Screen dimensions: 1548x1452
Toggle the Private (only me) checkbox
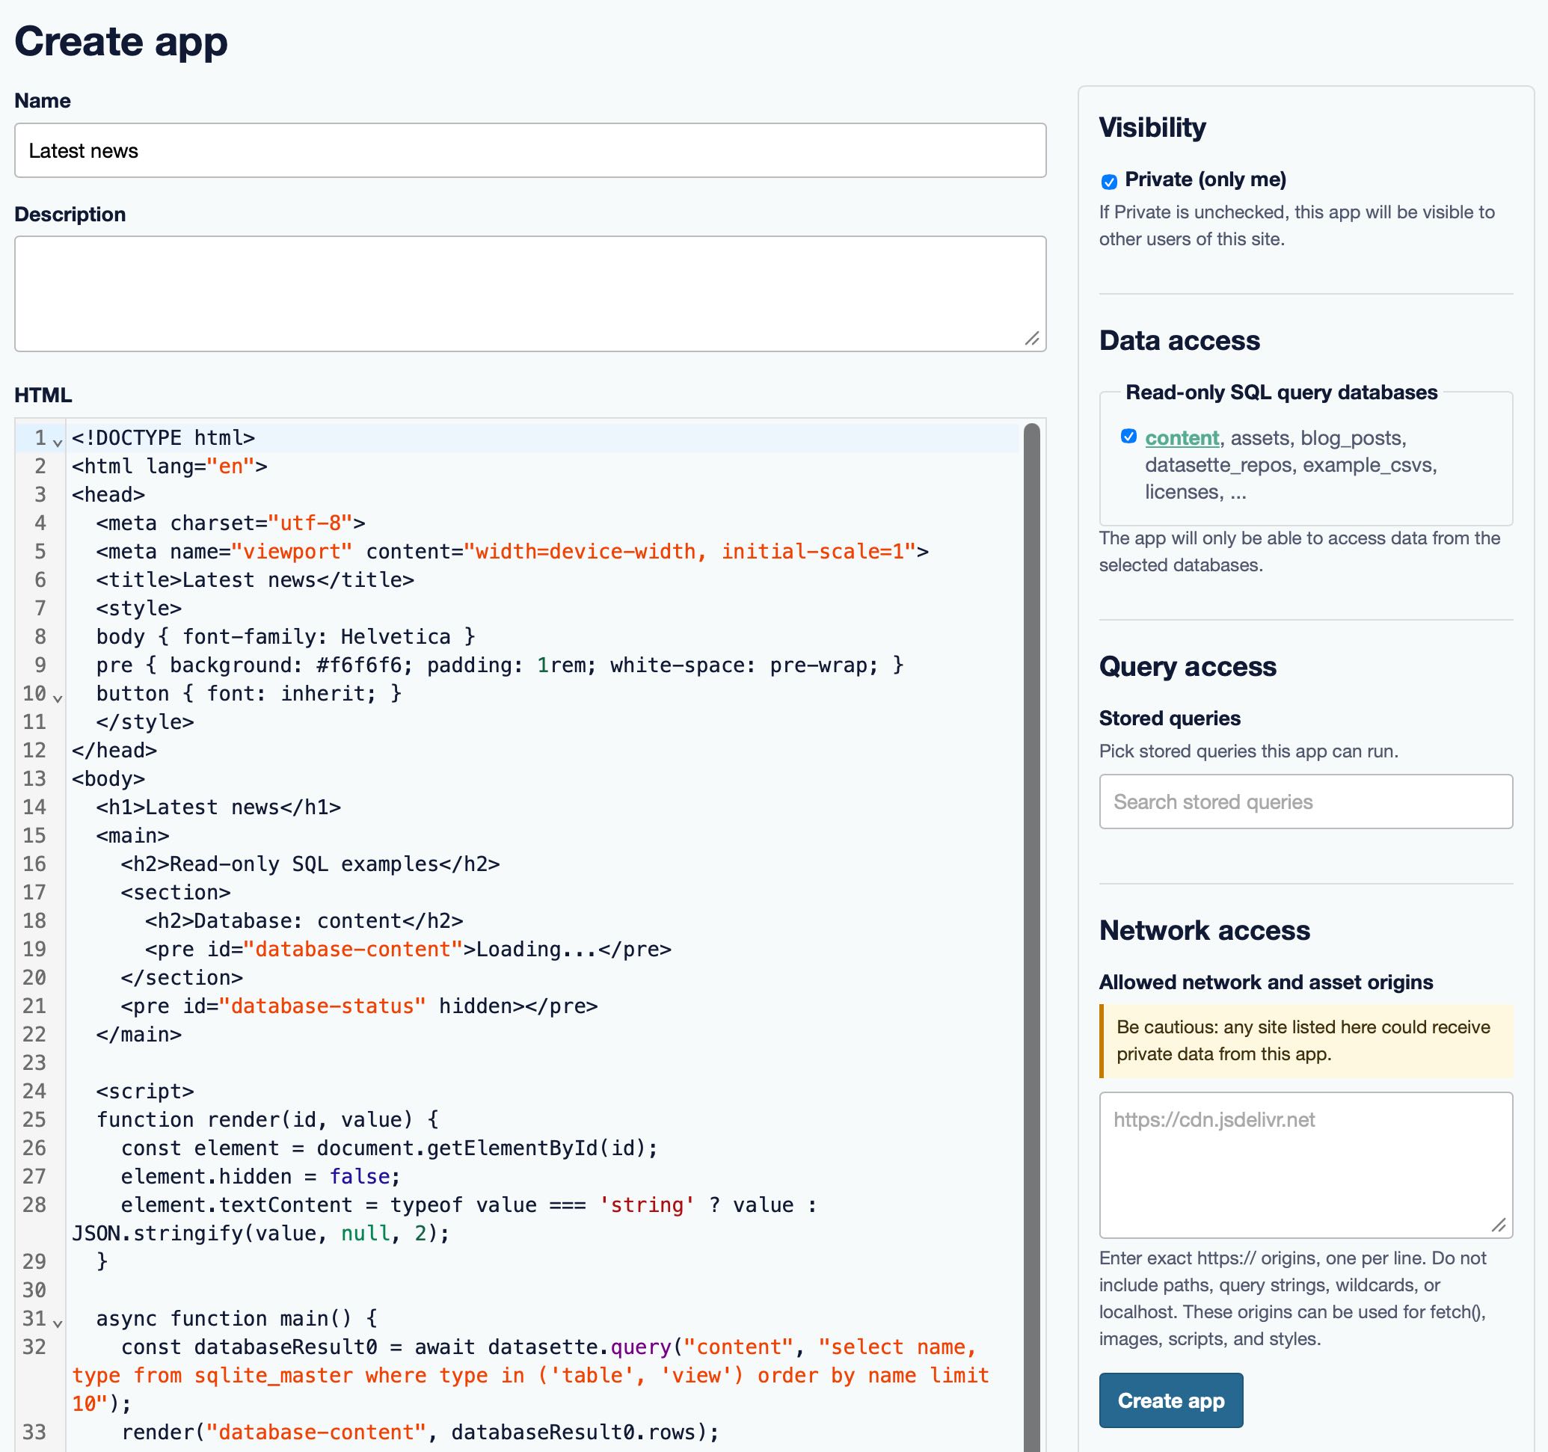click(1109, 182)
